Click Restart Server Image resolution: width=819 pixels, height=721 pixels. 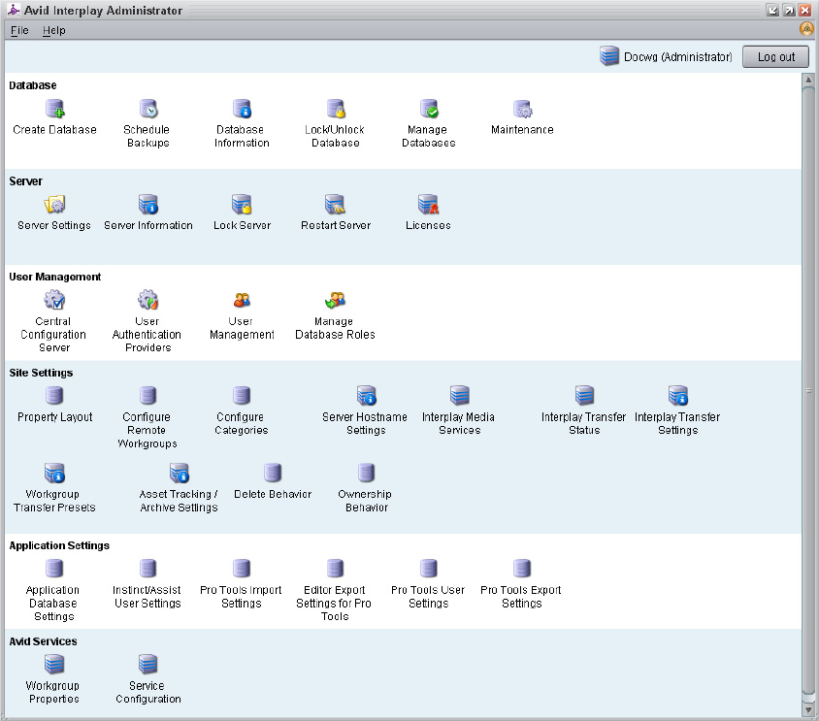coord(336,205)
